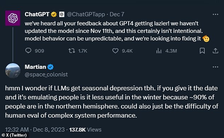The image size is (224, 138).
Task: Click the share icon on the ChatGPT tweet
Action: coord(216,51)
